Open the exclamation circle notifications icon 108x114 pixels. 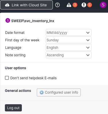click(x=84, y=5)
